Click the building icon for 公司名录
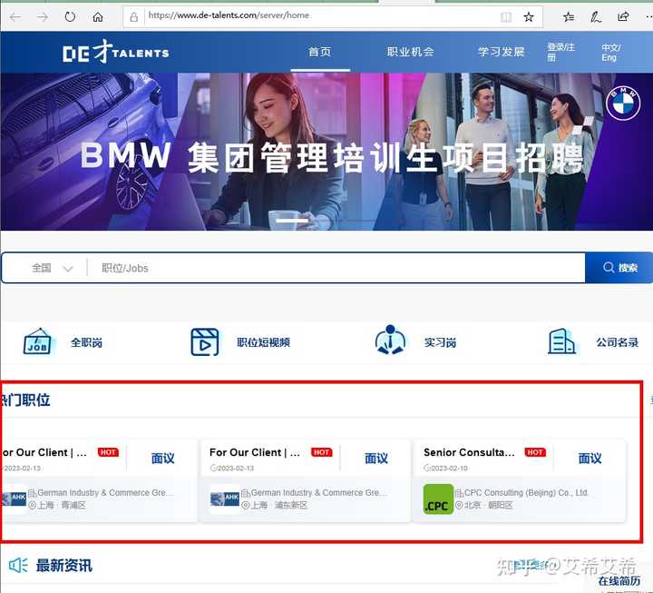This screenshot has height=593, width=653. (561, 341)
